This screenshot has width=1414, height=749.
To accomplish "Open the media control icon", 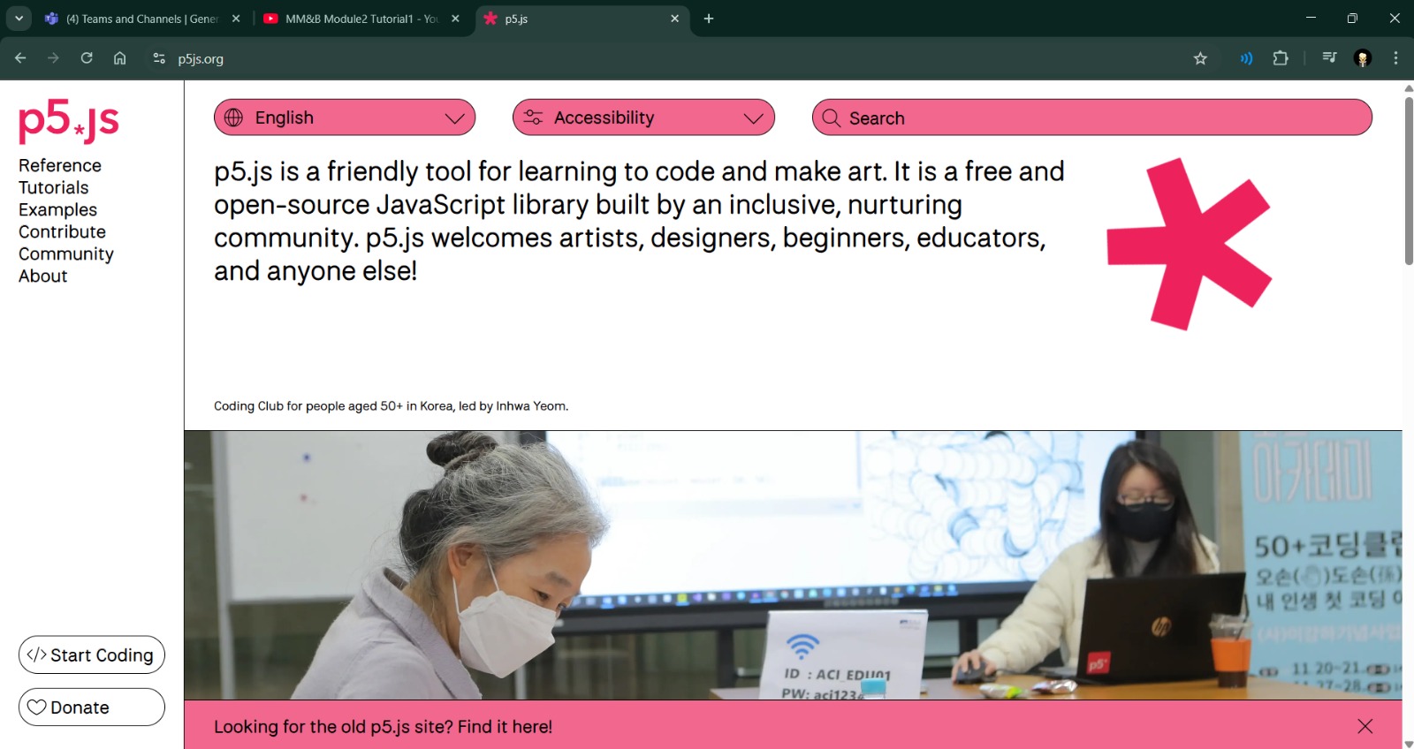I will pyautogui.click(x=1329, y=58).
